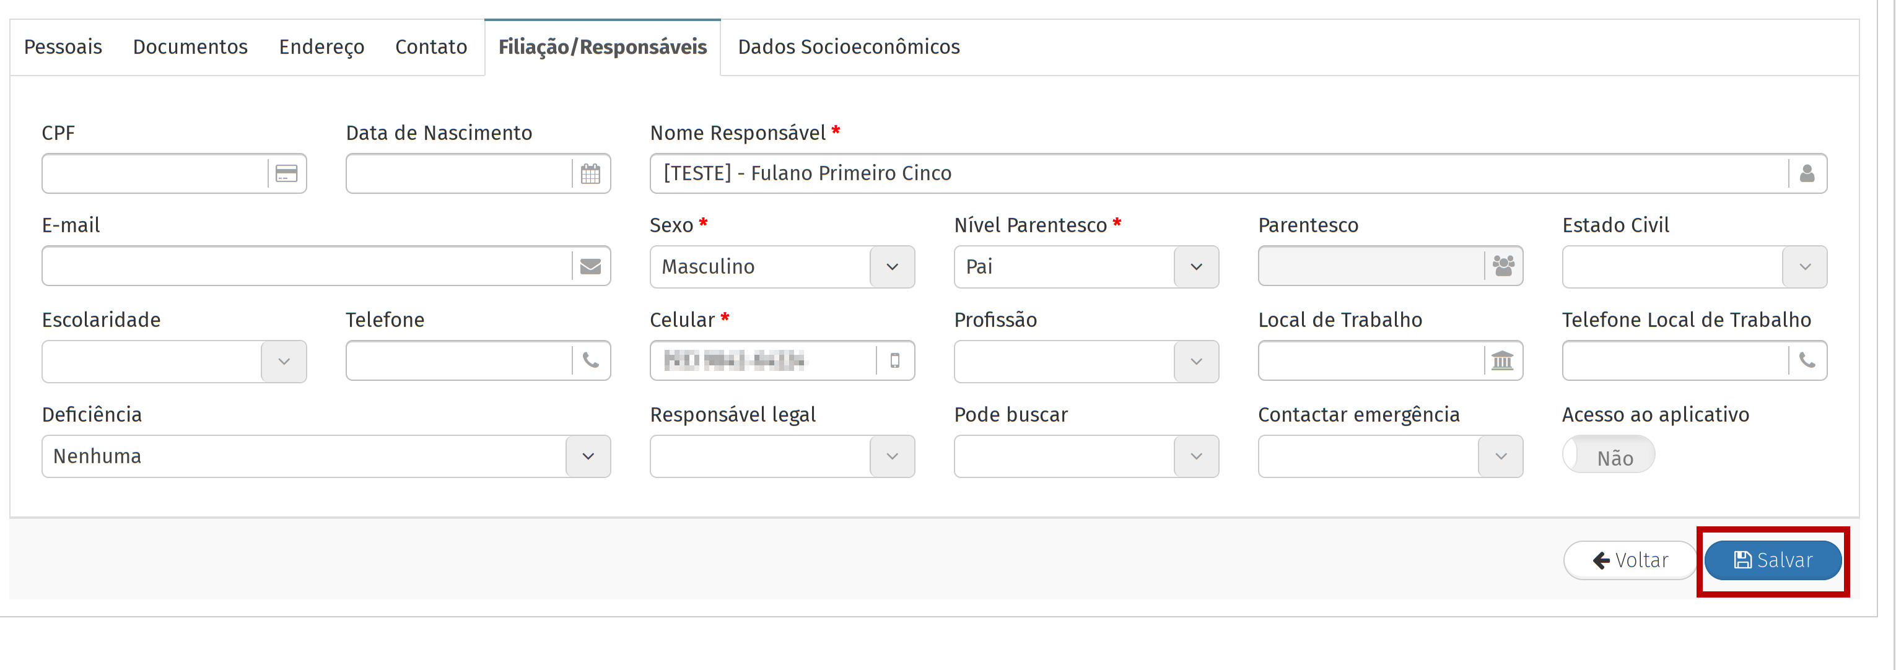Screen dimensions: 1896x670
Task: Toggle the Acesso ao aplicativo switch
Action: point(1608,455)
